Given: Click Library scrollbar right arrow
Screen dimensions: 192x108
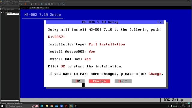Looking at the screenshot, I should (x=19, y=100).
